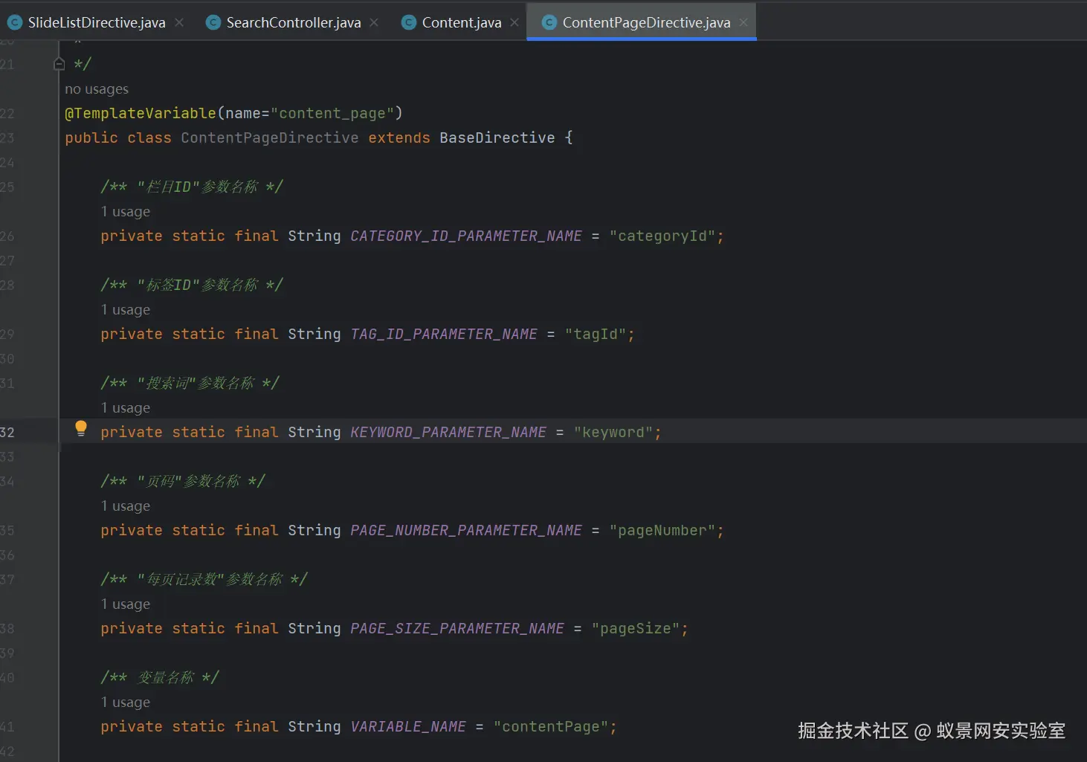This screenshot has height=762, width=1087.
Task: Click the "content_page" string literal
Action: point(332,113)
